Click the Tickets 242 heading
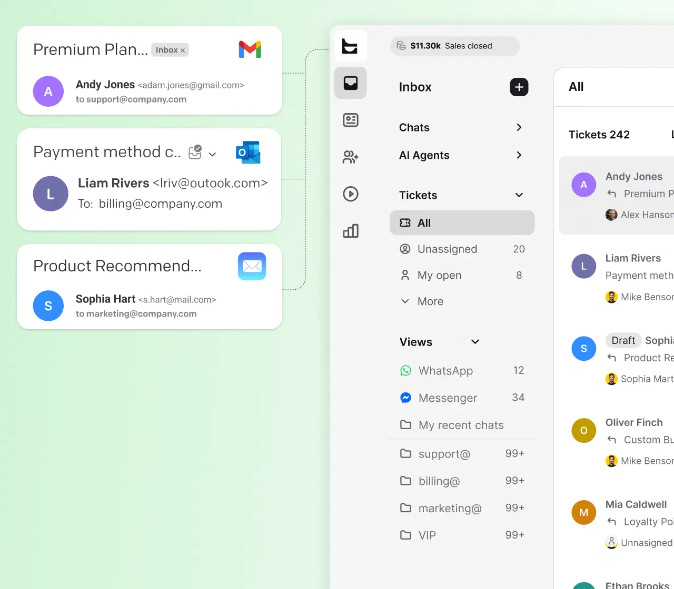 coord(599,135)
